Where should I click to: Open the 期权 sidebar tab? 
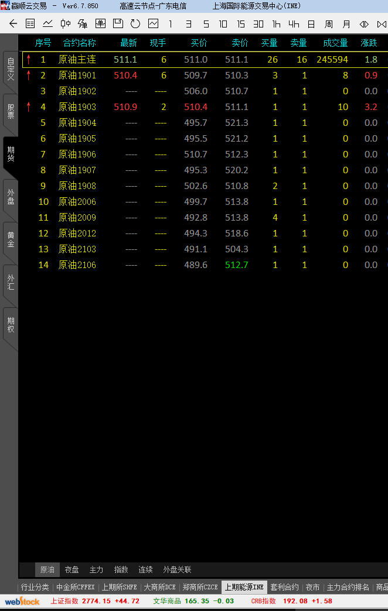[11, 325]
